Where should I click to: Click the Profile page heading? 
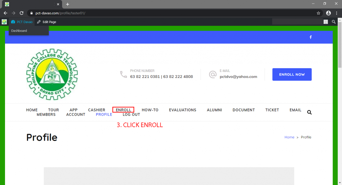(42, 137)
